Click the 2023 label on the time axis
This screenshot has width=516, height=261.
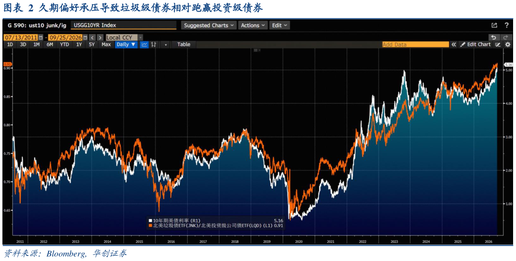coord(395,241)
